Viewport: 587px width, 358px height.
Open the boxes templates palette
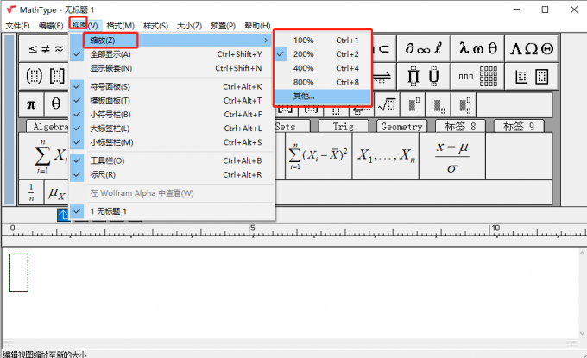pyautogui.click(x=532, y=76)
